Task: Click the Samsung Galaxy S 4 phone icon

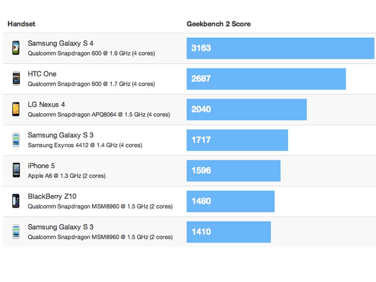Action: [16, 48]
